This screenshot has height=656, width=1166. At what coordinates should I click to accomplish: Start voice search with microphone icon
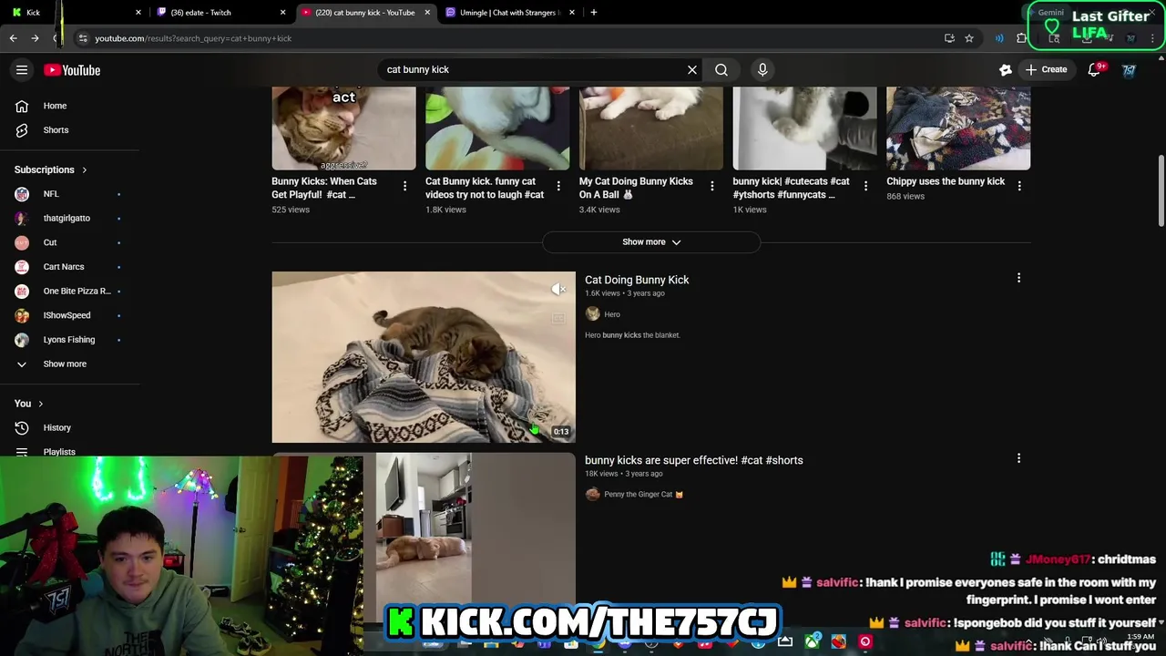coord(762,69)
